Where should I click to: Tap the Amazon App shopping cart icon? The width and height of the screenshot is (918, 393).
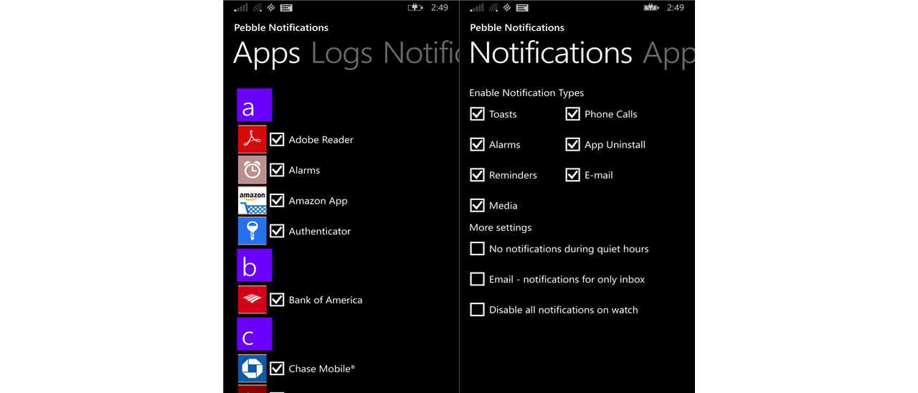pos(252,201)
